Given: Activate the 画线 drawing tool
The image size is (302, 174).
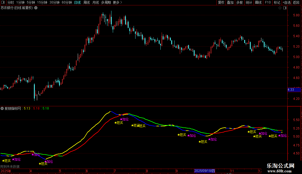Looking at the screenshot, I should click(x=258, y=2).
